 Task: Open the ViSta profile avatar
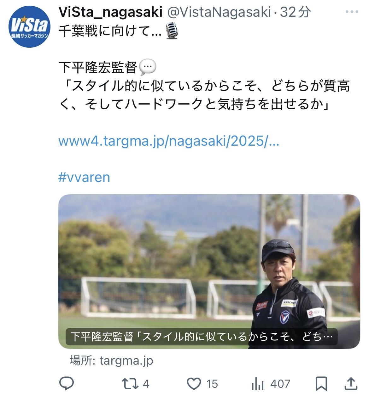[29, 27]
